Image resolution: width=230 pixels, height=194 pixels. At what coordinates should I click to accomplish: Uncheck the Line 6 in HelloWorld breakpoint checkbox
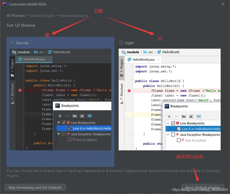click(x=70, y=128)
